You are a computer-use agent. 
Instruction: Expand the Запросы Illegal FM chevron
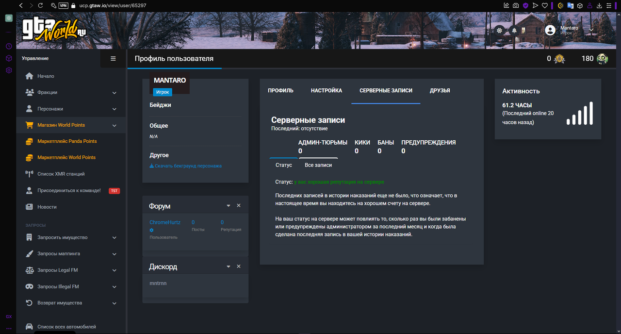point(114,287)
